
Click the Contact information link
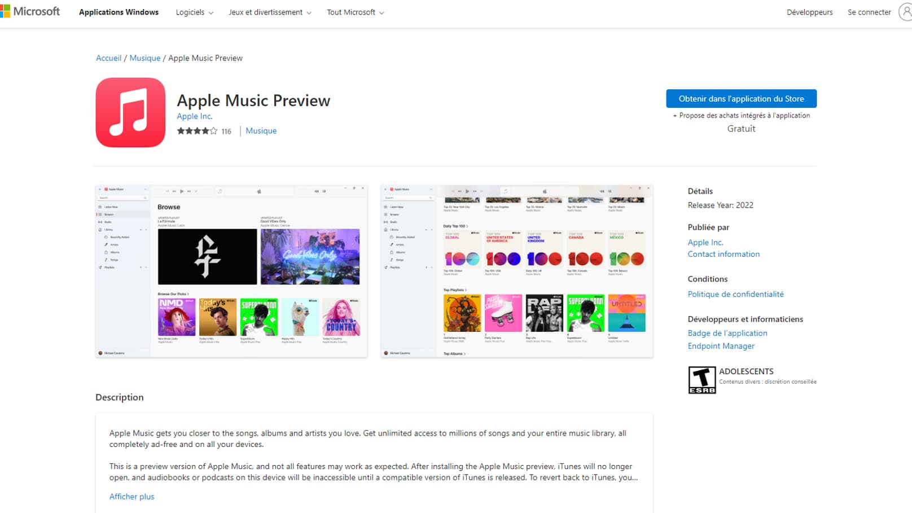coord(724,254)
